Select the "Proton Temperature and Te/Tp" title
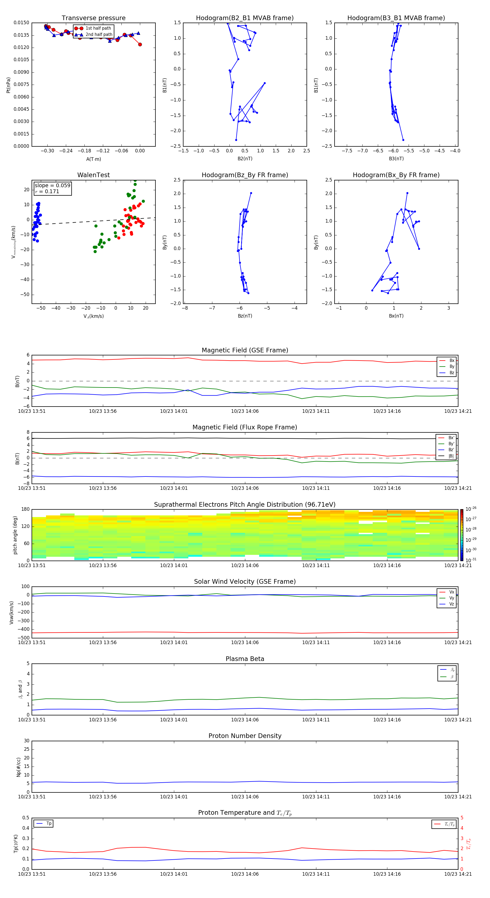The image size is (490, 898). click(245, 813)
